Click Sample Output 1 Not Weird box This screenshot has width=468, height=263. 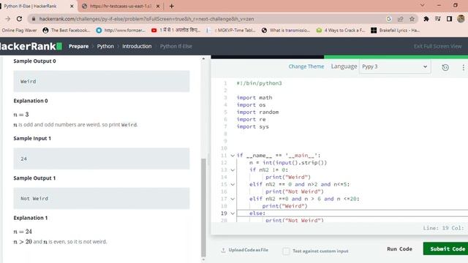click(102, 198)
